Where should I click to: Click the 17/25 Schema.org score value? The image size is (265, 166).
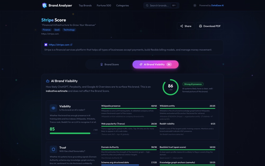point(154,163)
